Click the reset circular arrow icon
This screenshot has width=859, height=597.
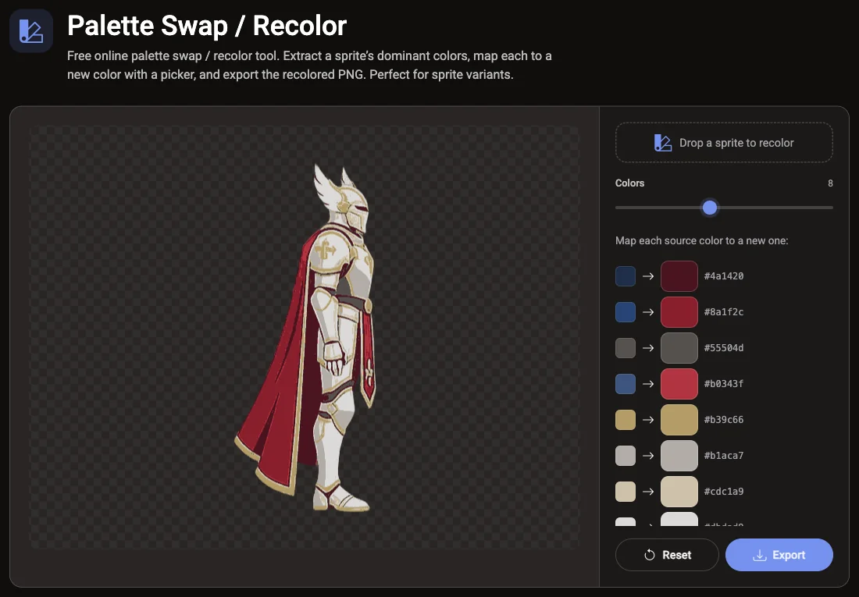[x=649, y=555]
